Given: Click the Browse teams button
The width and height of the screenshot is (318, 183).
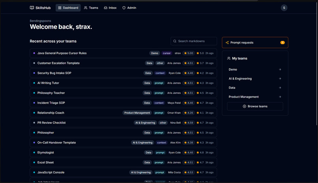Looking at the screenshot, I should click(255, 106).
